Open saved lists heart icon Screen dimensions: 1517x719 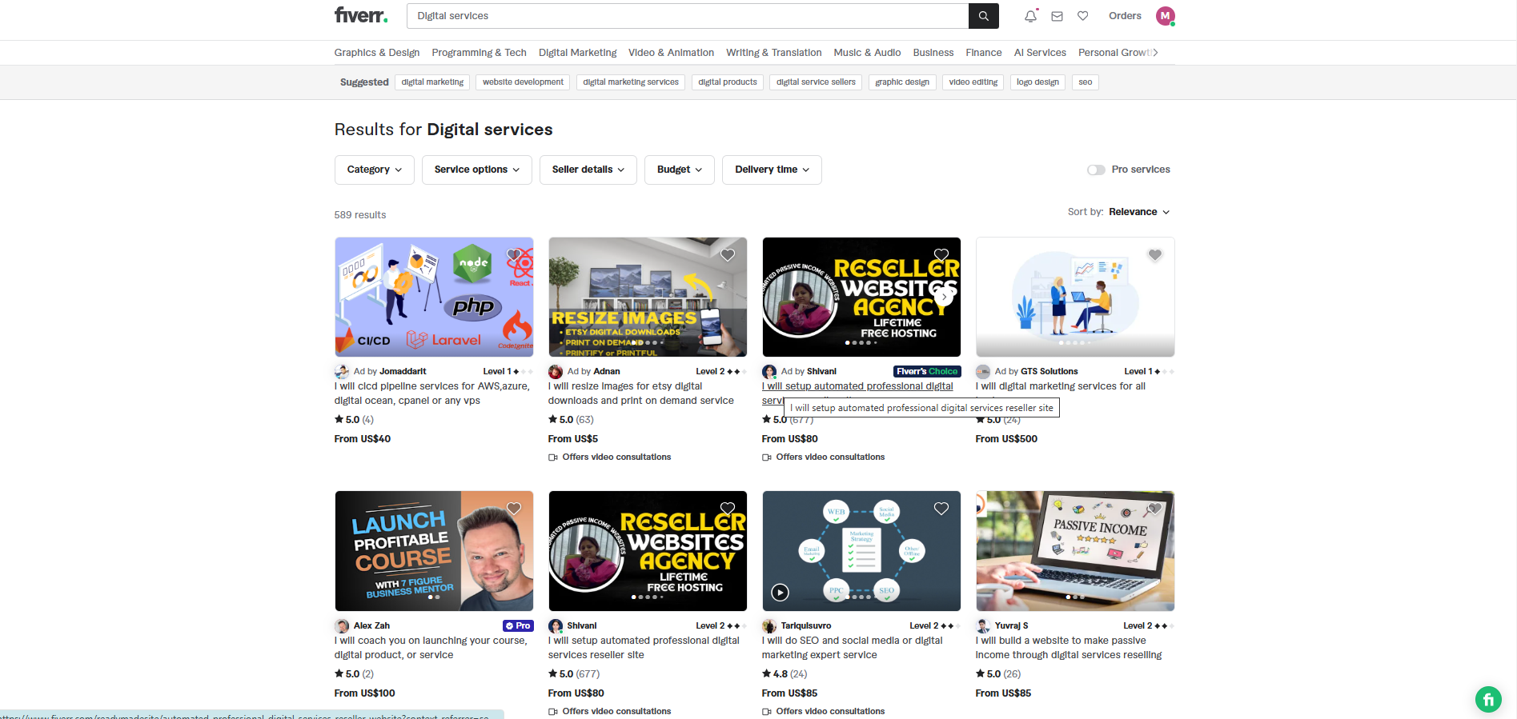(1083, 16)
